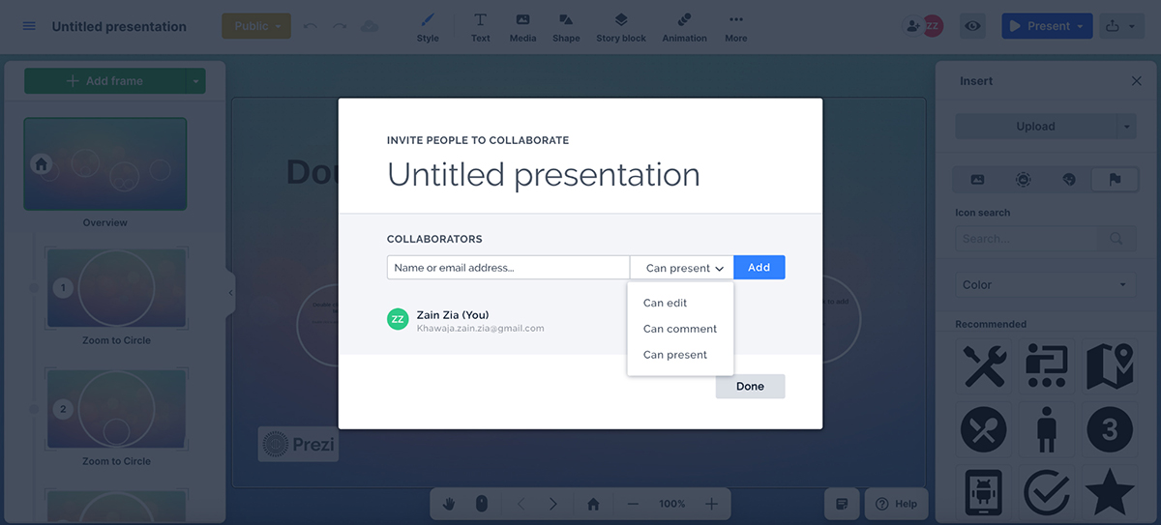
Task: Collapse the left frames sidebar
Action: click(230, 292)
